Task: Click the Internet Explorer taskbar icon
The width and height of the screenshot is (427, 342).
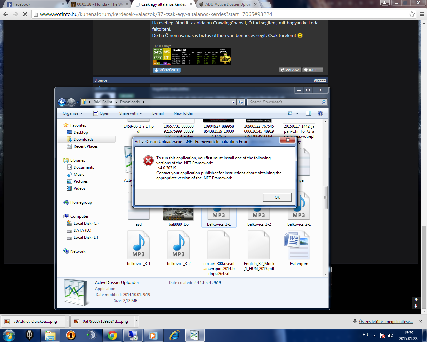Action: [x=174, y=335]
